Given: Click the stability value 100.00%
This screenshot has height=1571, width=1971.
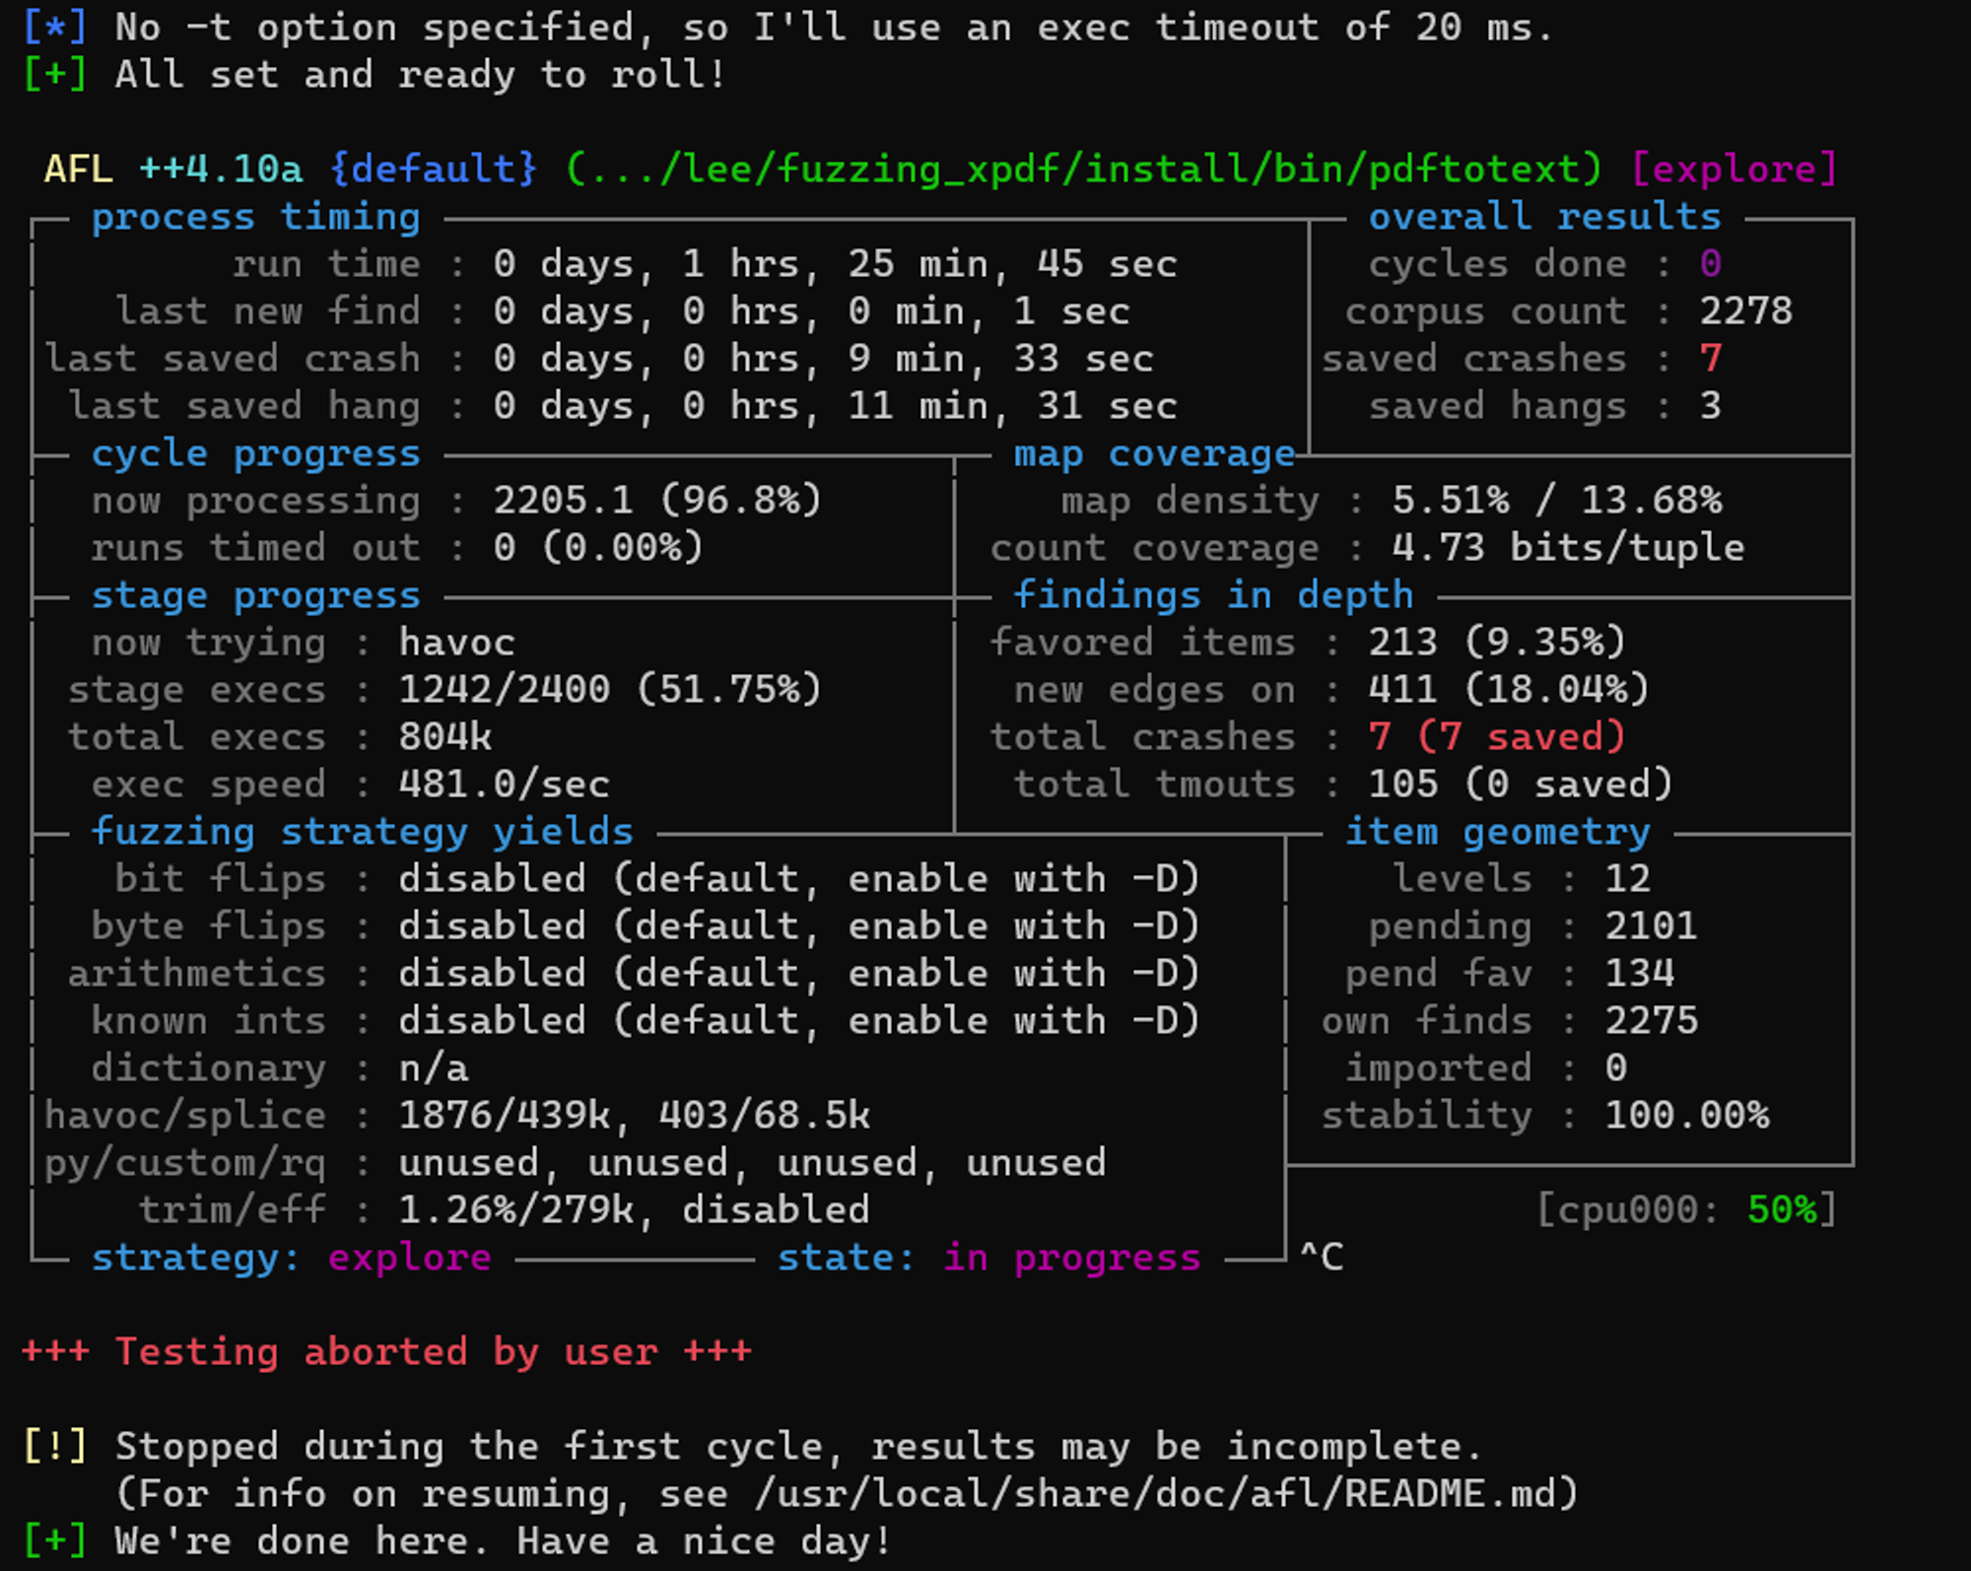Looking at the screenshot, I should click(1686, 1116).
